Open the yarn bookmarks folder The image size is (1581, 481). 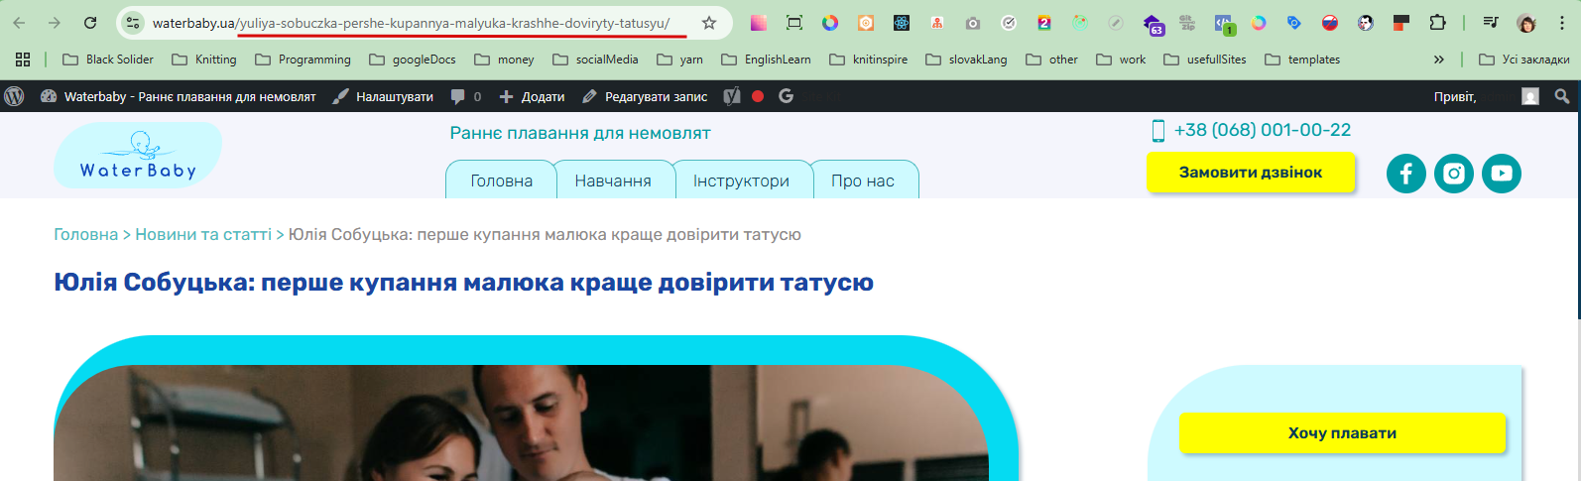(x=680, y=60)
